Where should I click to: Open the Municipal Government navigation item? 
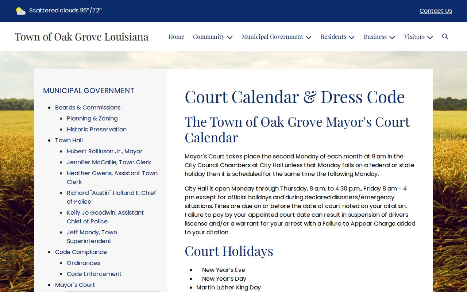[x=273, y=36]
